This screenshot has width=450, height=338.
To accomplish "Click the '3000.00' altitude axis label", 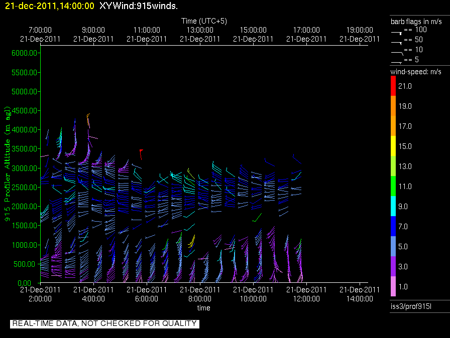I will tap(25, 168).
